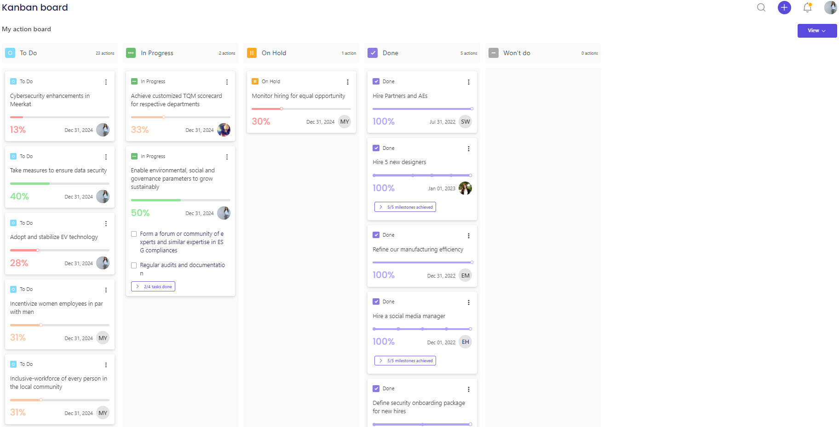
Task: Select the Done column header
Action: pos(389,53)
